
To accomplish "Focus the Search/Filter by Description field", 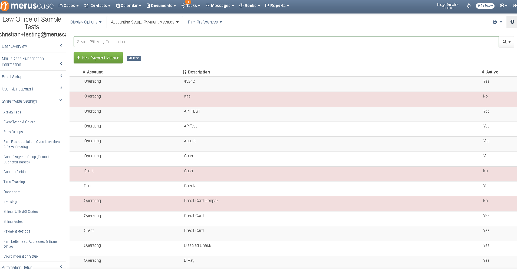I will point(286,42).
